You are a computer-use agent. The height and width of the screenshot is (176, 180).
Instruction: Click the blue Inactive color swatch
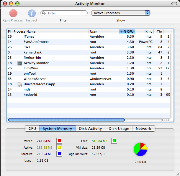pyautogui.click(x=59, y=154)
